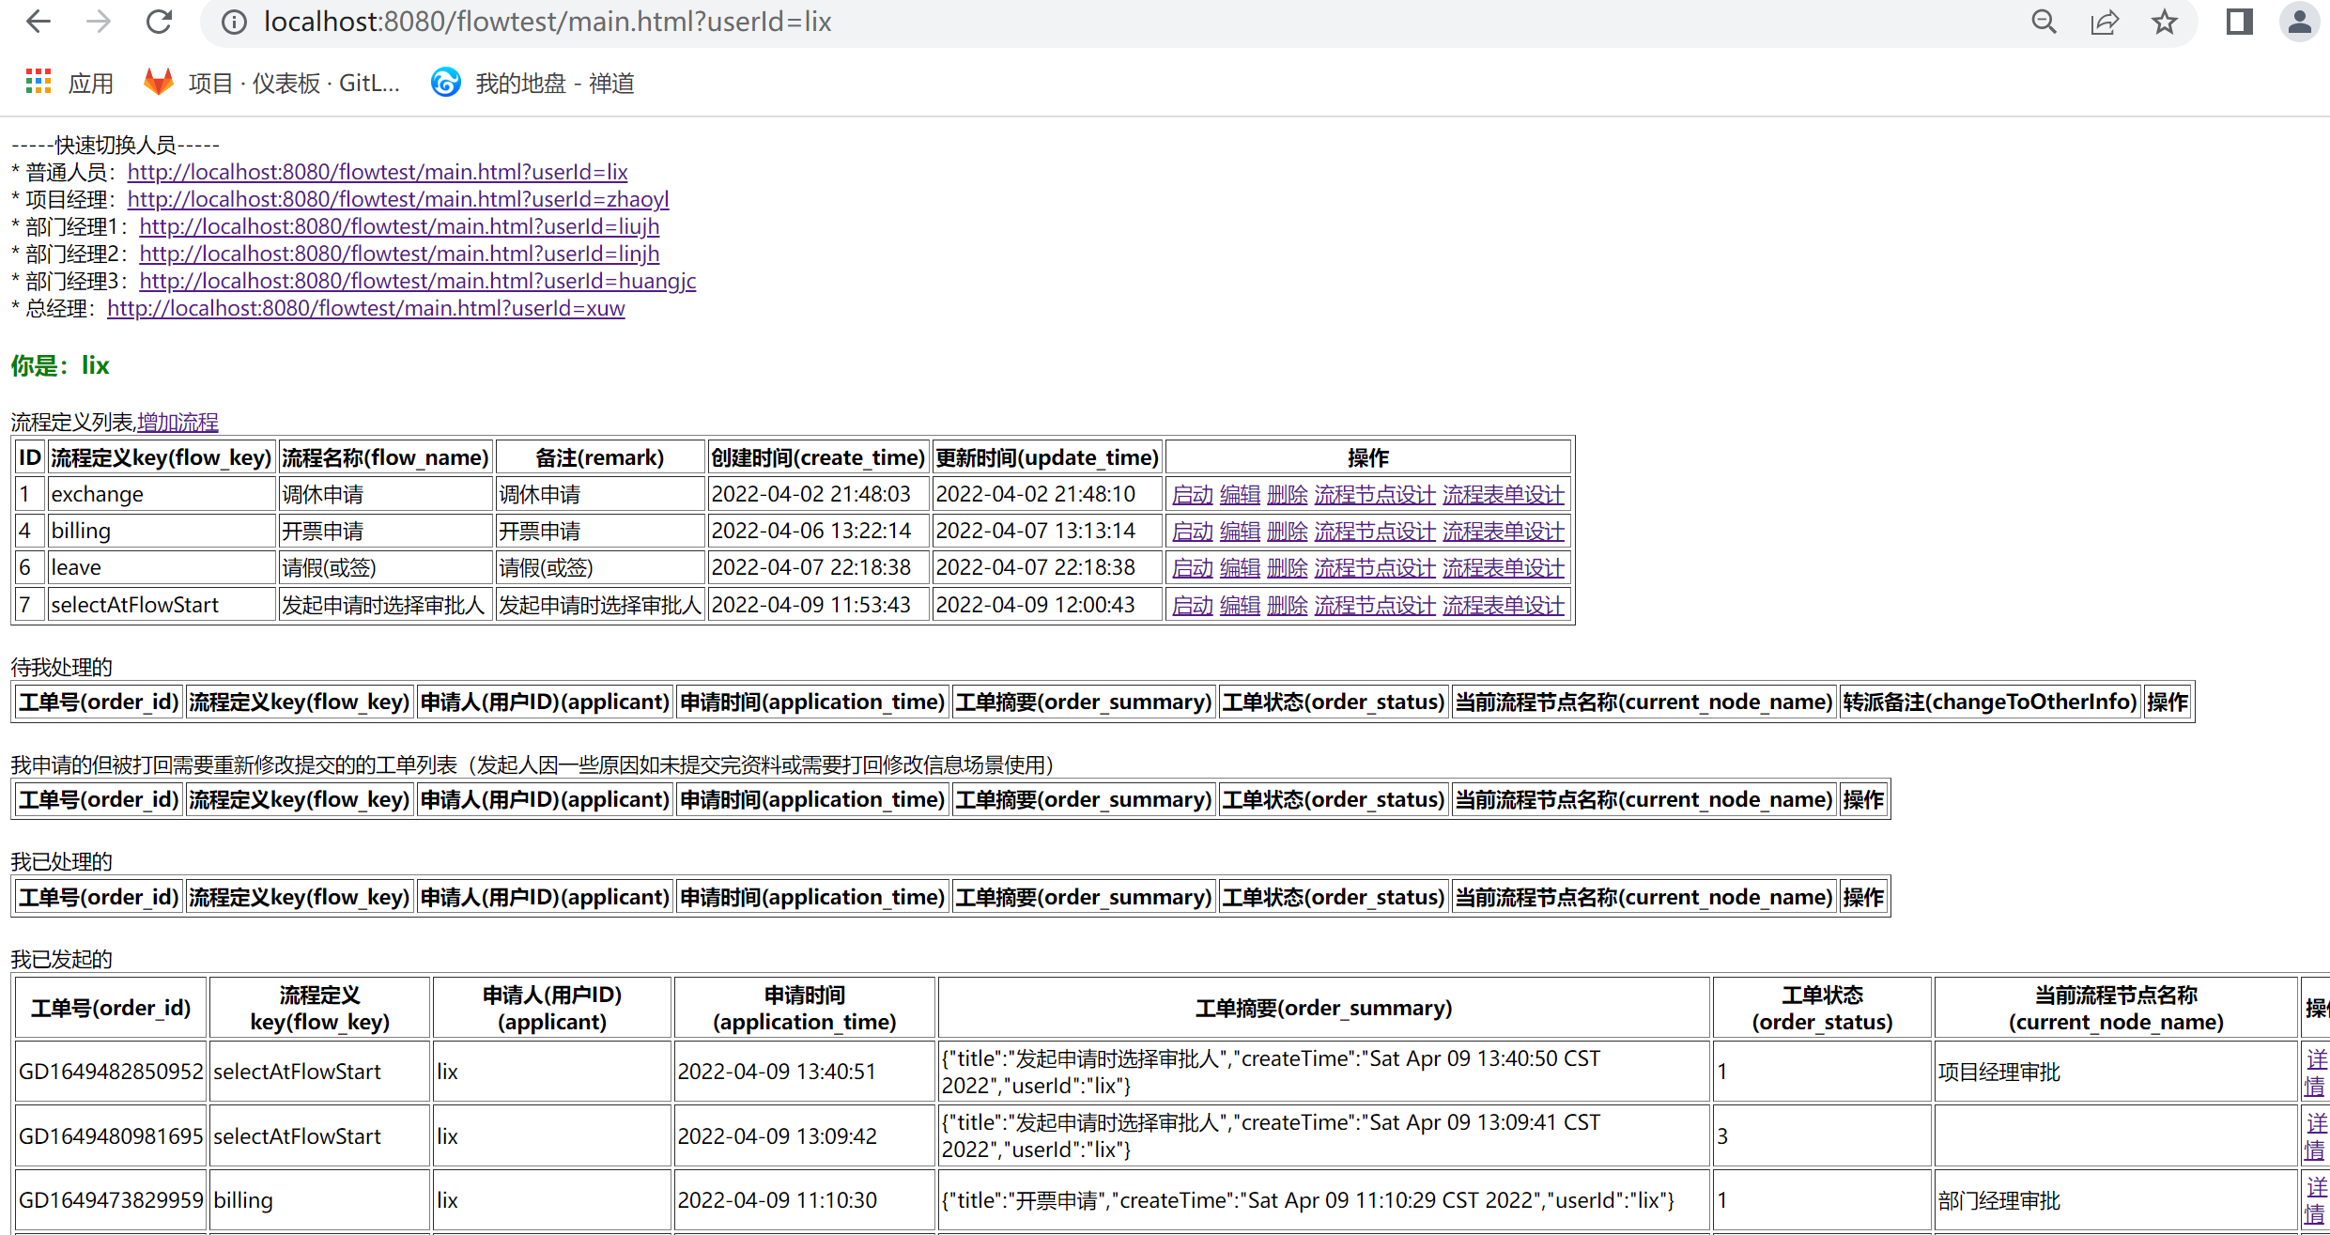Open form design for exchange flow
The image size is (2330, 1235).
(x=1503, y=495)
